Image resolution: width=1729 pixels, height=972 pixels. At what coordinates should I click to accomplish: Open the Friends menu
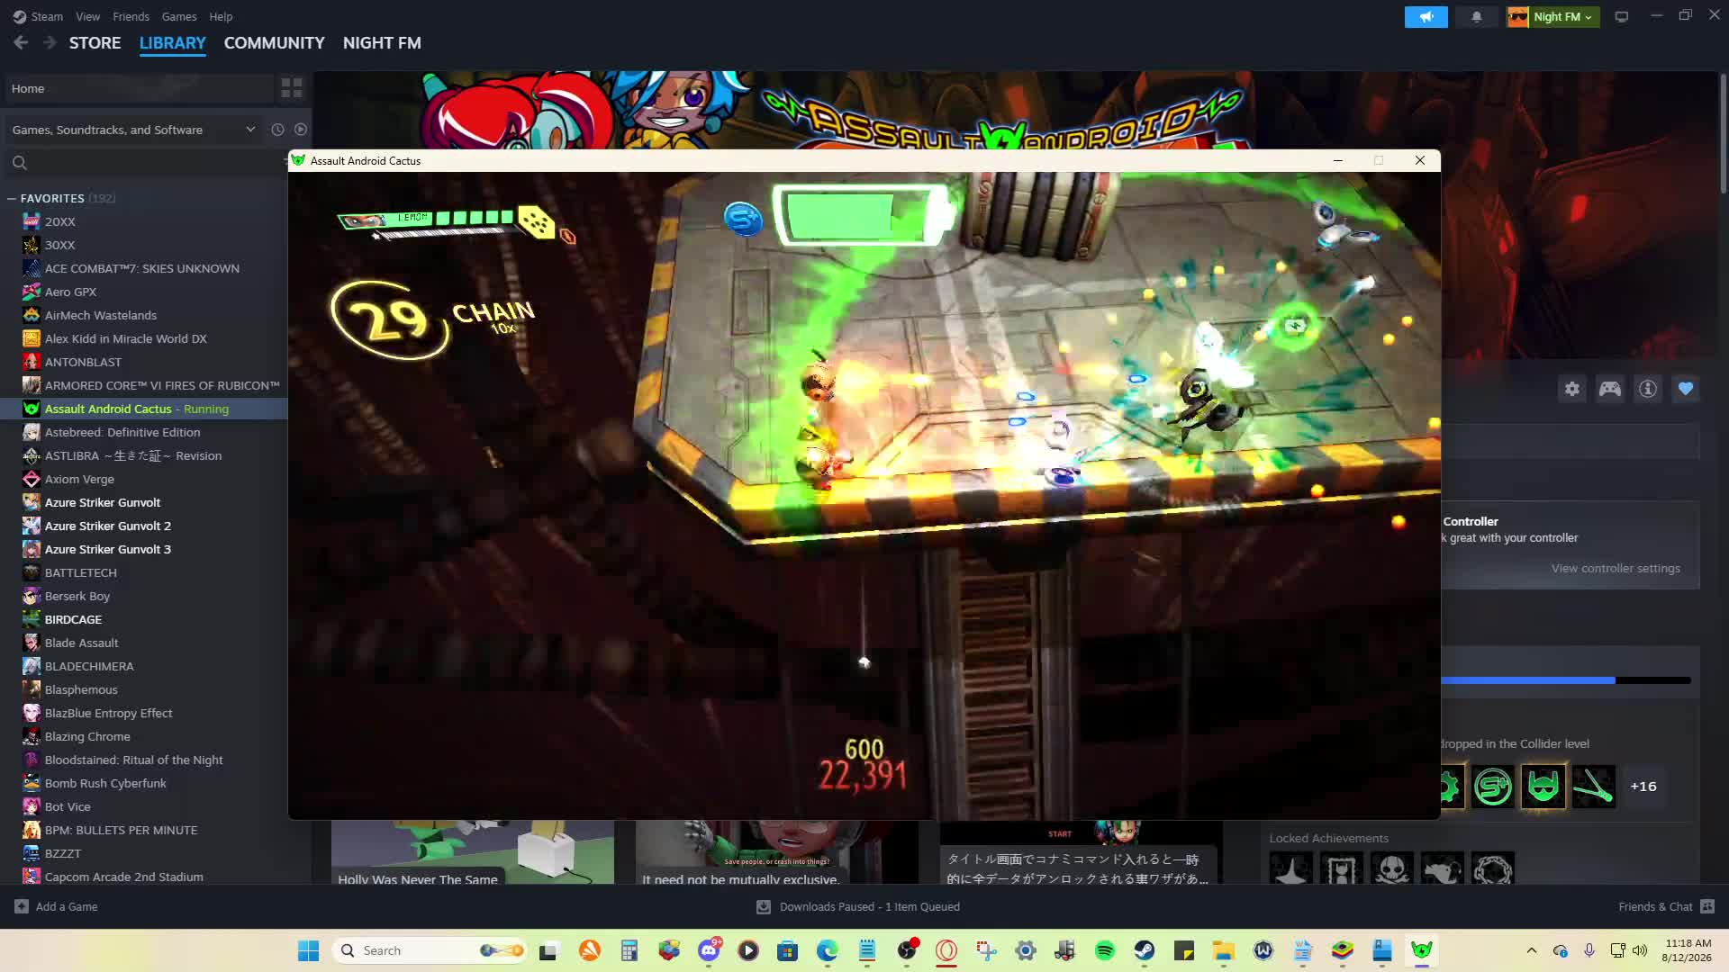(x=131, y=16)
